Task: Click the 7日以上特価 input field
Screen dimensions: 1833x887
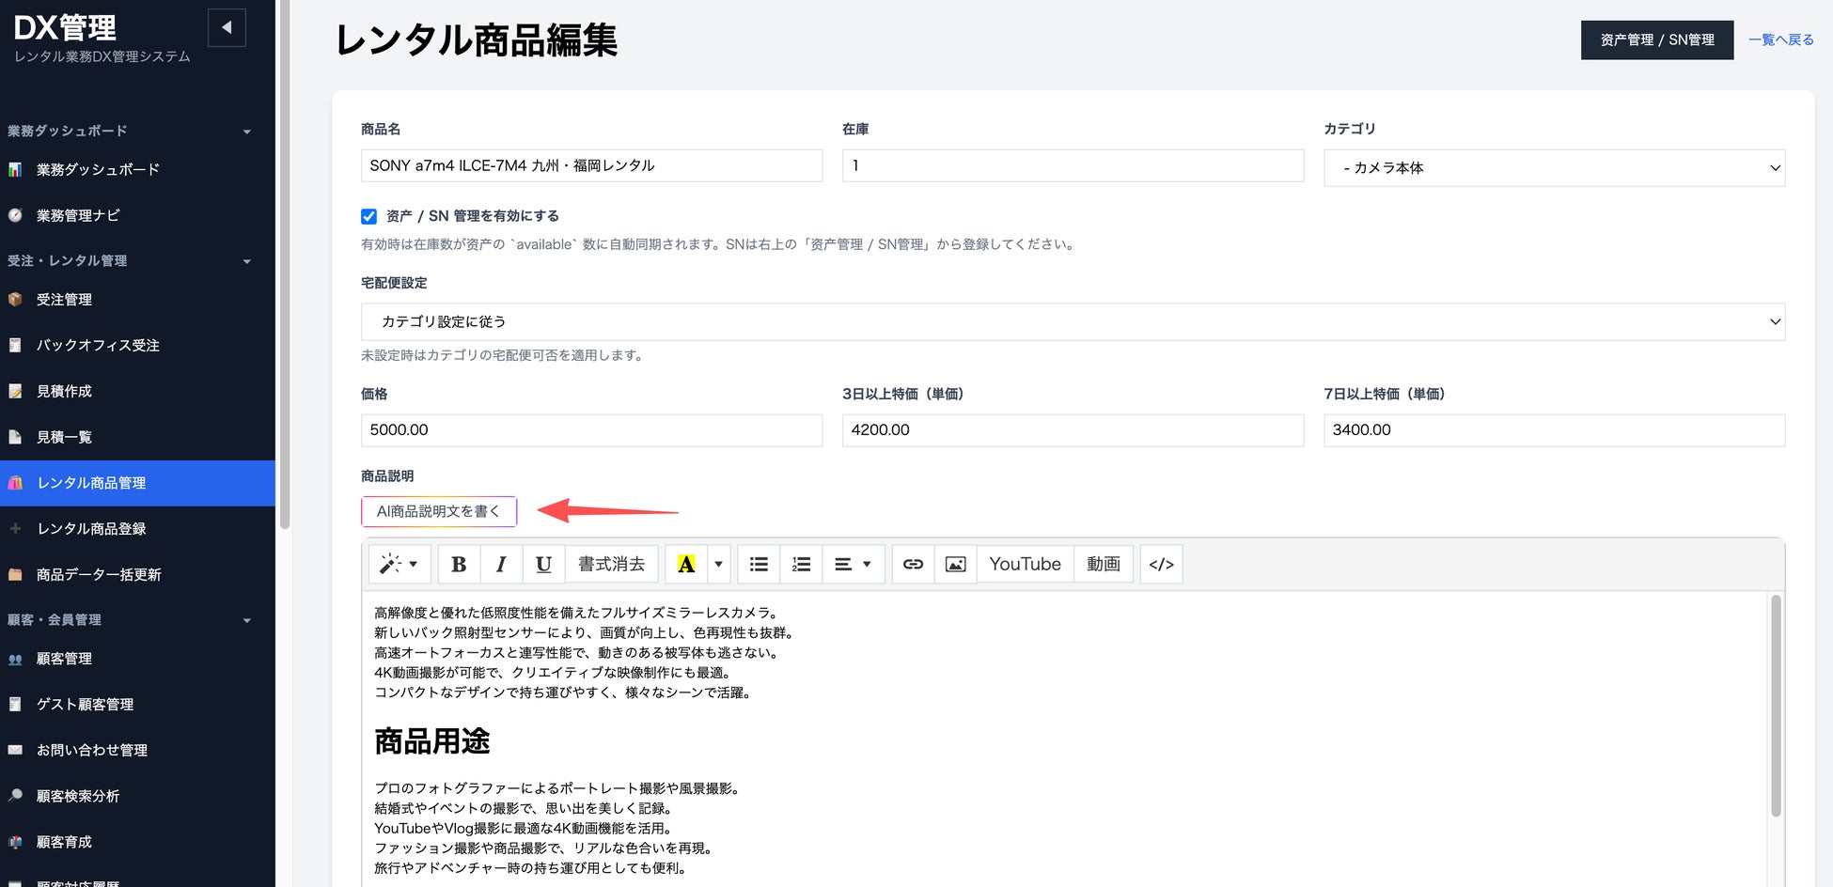Action: [x=1554, y=430]
